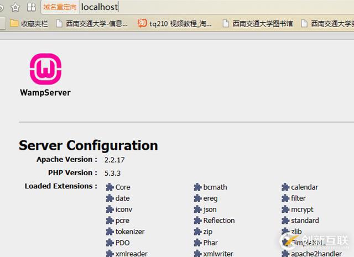Click the apache2handler extension name

tap(316, 254)
